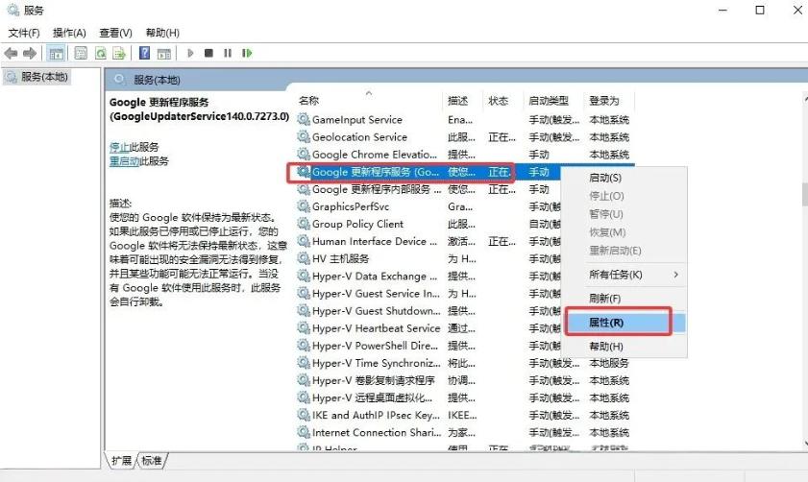
Task: Select Hyper-V Guest Shutdown service row
Action: [x=428, y=311]
